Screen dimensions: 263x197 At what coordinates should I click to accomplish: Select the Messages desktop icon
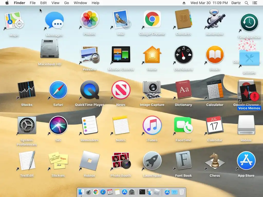[54, 21]
